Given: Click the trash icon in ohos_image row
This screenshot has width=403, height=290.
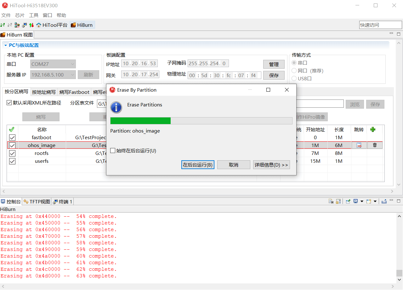Looking at the screenshot, I should click(x=375, y=145).
